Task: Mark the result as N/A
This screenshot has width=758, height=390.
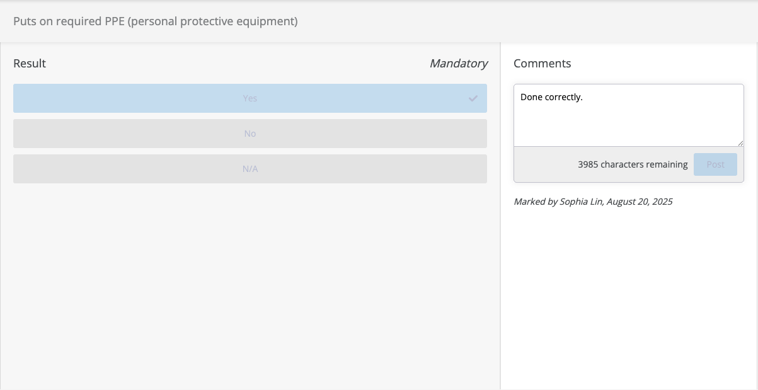Action: pyautogui.click(x=250, y=169)
